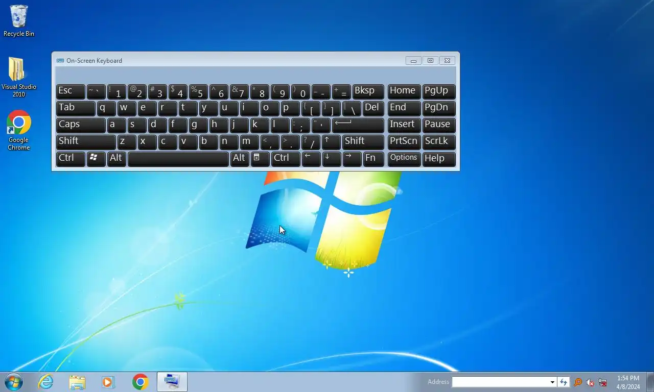The height and width of the screenshot is (392, 654).
Task: Click the volume muted tray icon
Action: click(590, 382)
